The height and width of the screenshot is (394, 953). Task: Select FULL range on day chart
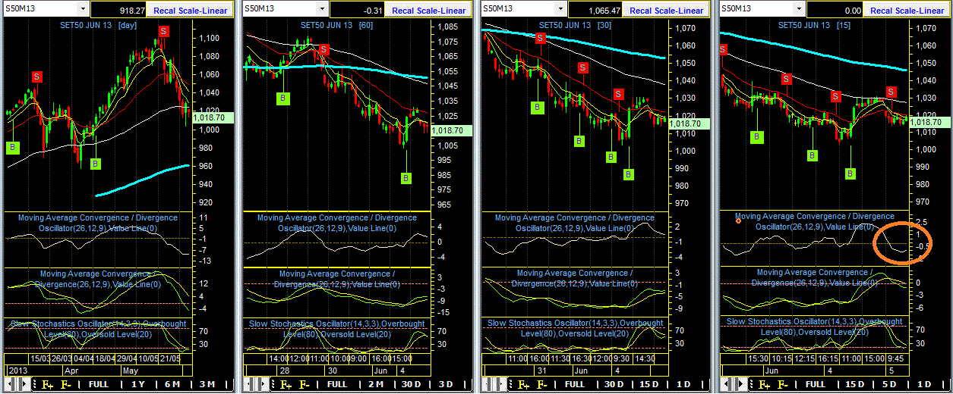[x=99, y=384]
